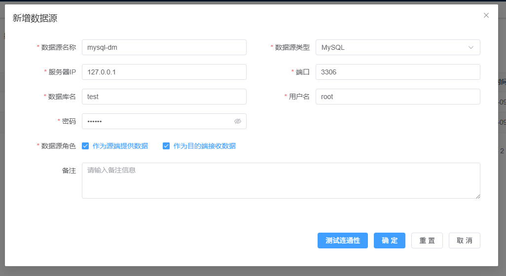
Task: Focus the 数据源名称 field containing mysql-dm
Action: (164, 47)
